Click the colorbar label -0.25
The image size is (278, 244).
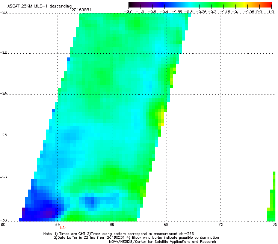click(x=201, y=12)
